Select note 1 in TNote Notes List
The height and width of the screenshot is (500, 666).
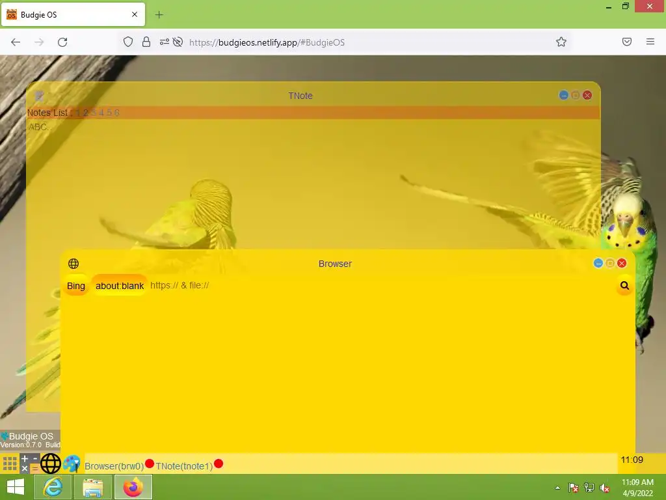click(x=78, y=113)
